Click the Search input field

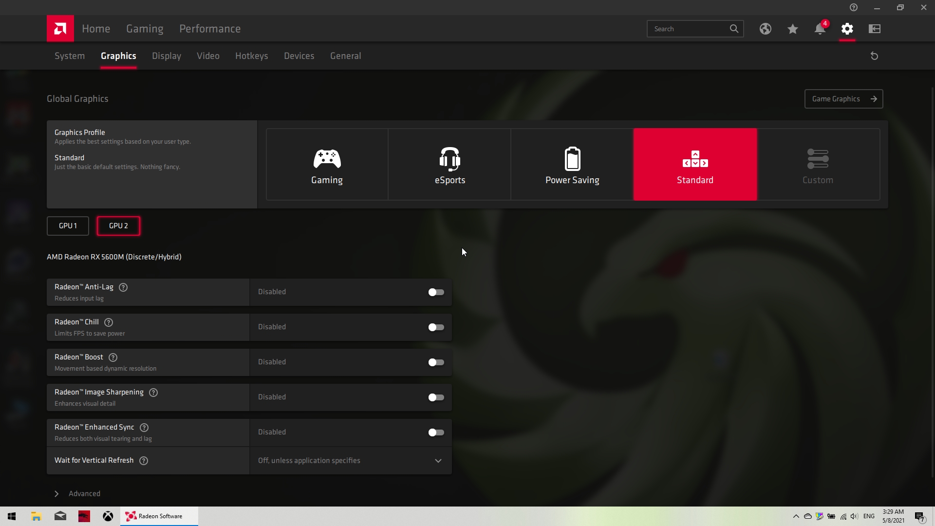(x=688, y=29)
